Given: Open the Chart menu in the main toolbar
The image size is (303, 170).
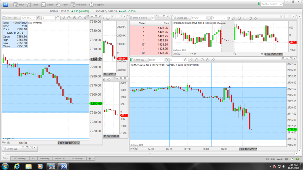Looking at the screenshot, I should pos(47,5).
